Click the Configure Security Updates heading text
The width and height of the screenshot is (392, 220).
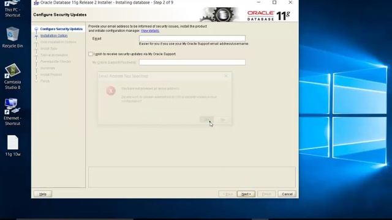60,15
